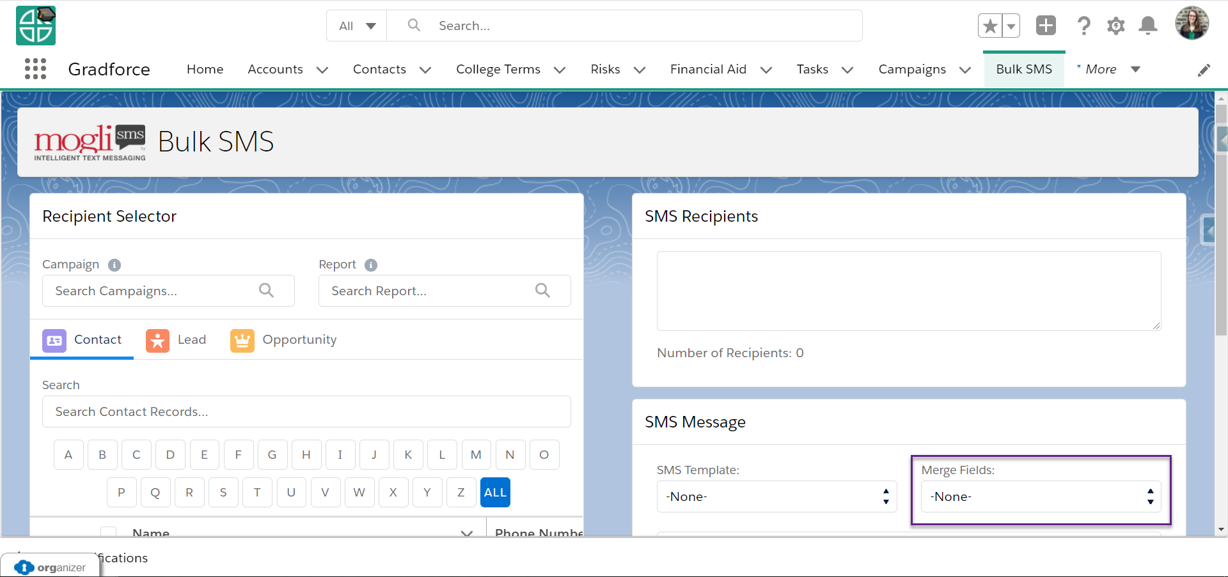View the Notifications bell icon
The width and height of the screenshot is (1228, 577).
tap(1148, 26)
